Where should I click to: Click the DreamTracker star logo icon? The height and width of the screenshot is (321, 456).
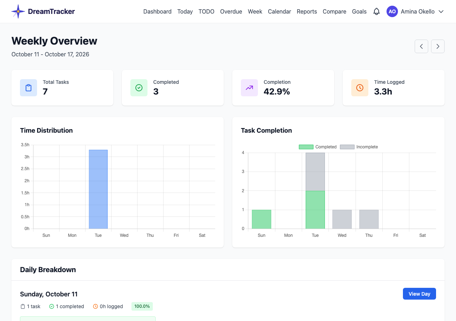pyautogui.click(x=18, y=11)
